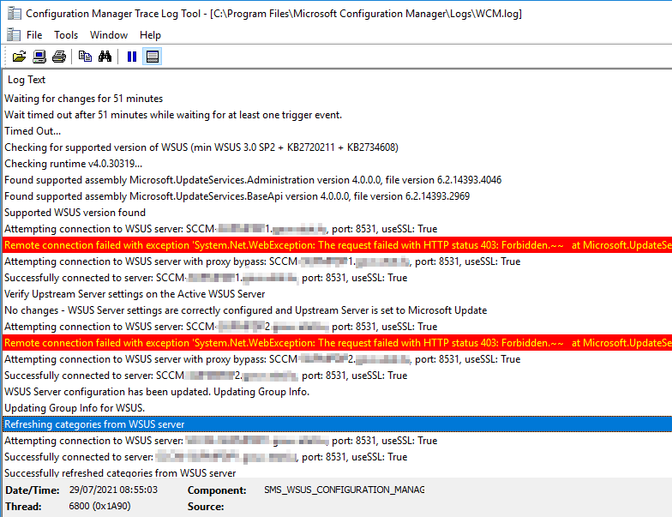672x517 pixels.
Task: Pause log monitoring with the pause icon
Action: [x=132, y=57]
